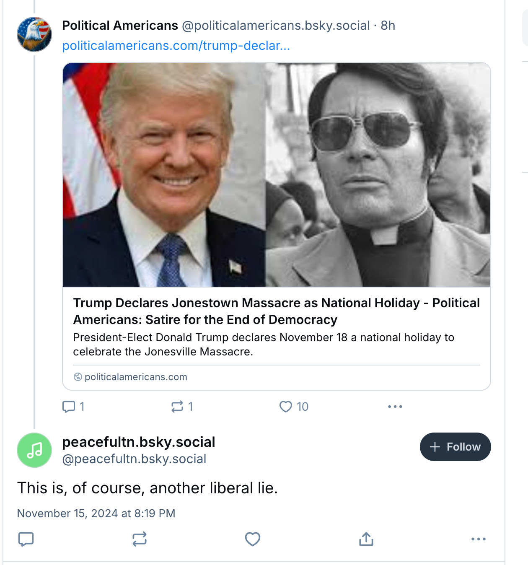Click the green music note avatar
528x565 pixels.
point(34,450)
